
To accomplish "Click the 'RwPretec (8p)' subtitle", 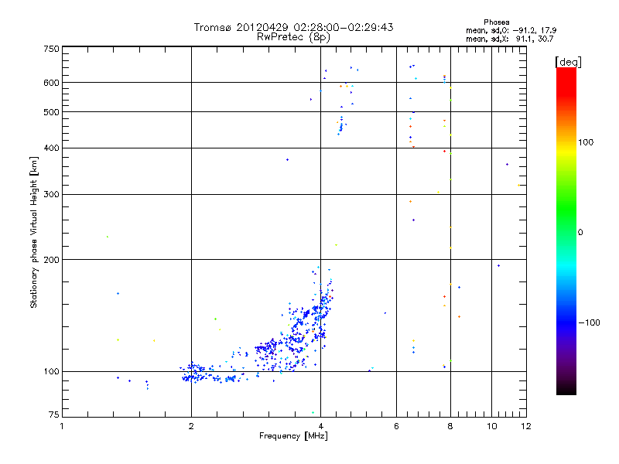I will [x=293, y=37].
